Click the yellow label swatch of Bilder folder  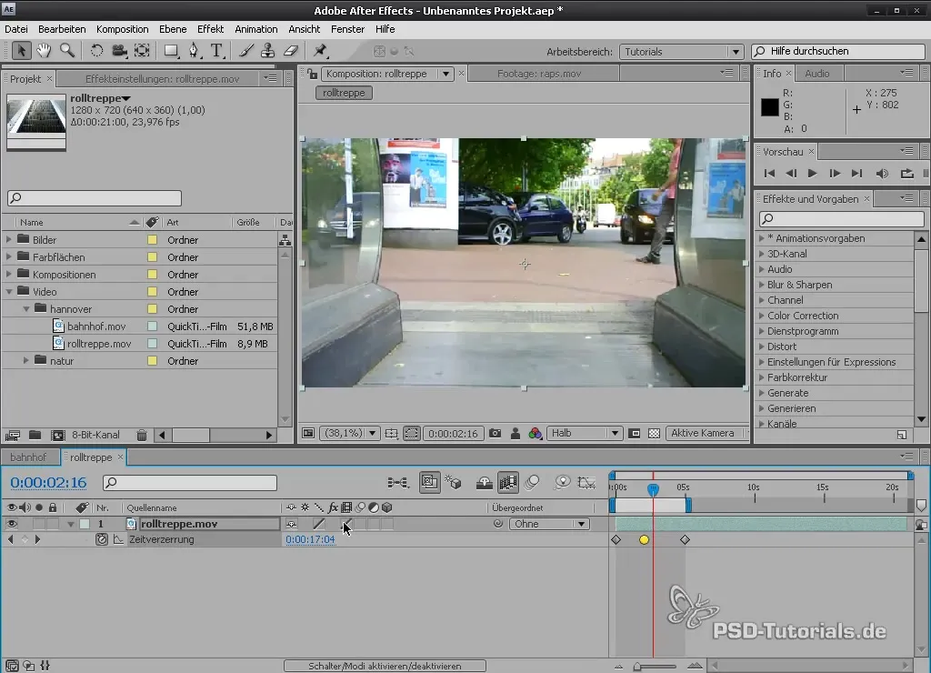(152, 240)
